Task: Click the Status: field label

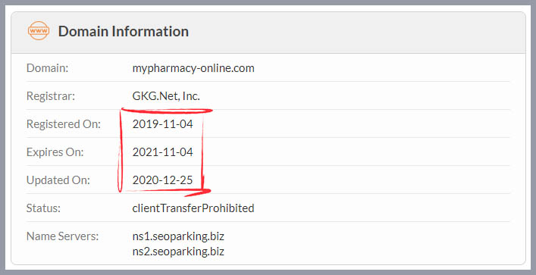Action: (x=43, y=208)
